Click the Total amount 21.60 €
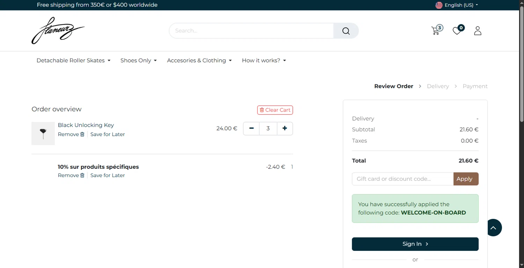The height and width of the screenshot is (268, 524). (x=468, y=161)
